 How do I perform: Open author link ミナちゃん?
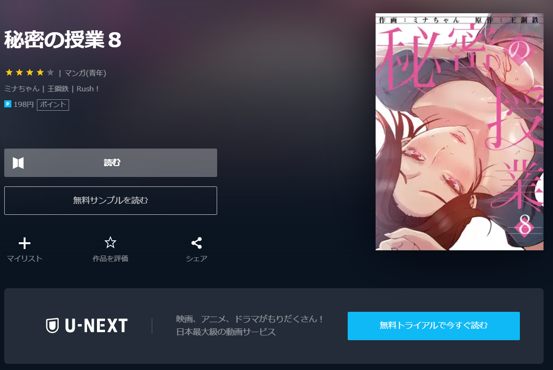(x=22, y=88)
